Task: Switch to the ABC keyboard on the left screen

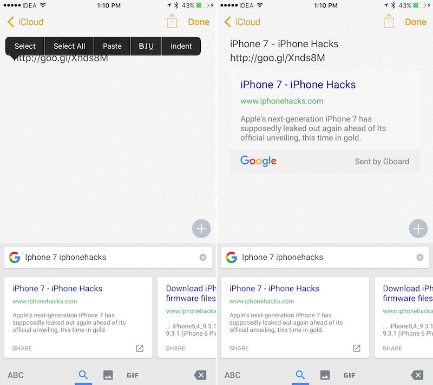Action: (16, 375)
